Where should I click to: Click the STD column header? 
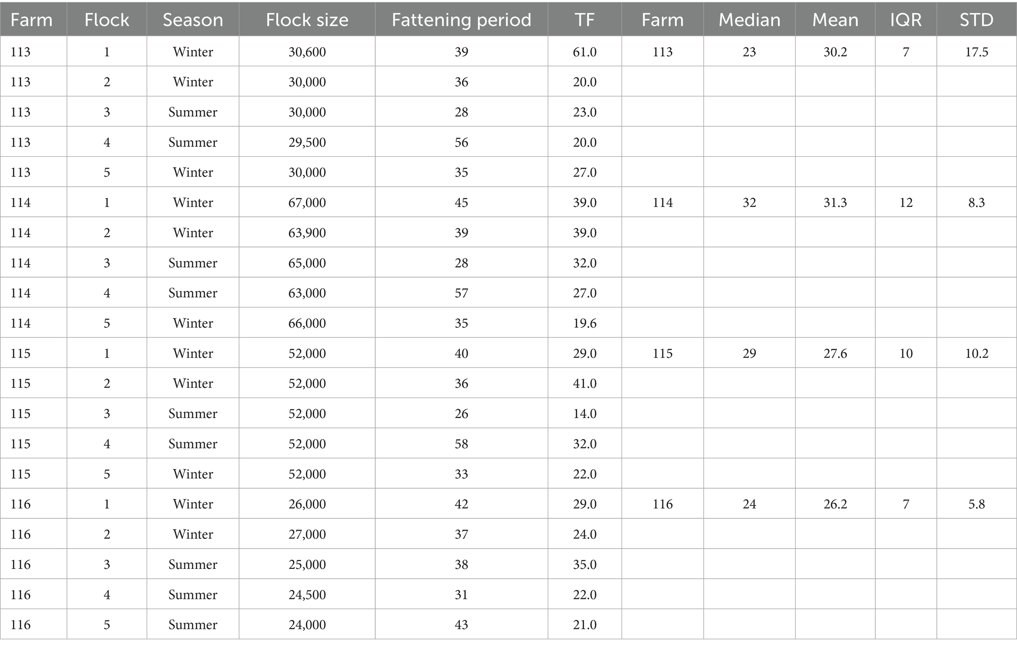(976, 20)
